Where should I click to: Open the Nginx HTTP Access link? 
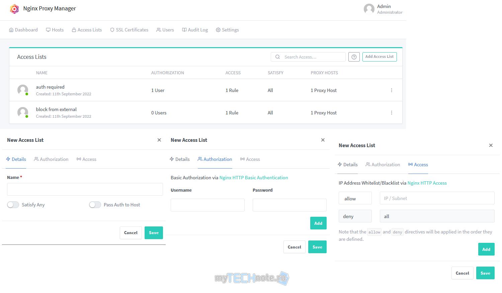[x=427, y=183]
